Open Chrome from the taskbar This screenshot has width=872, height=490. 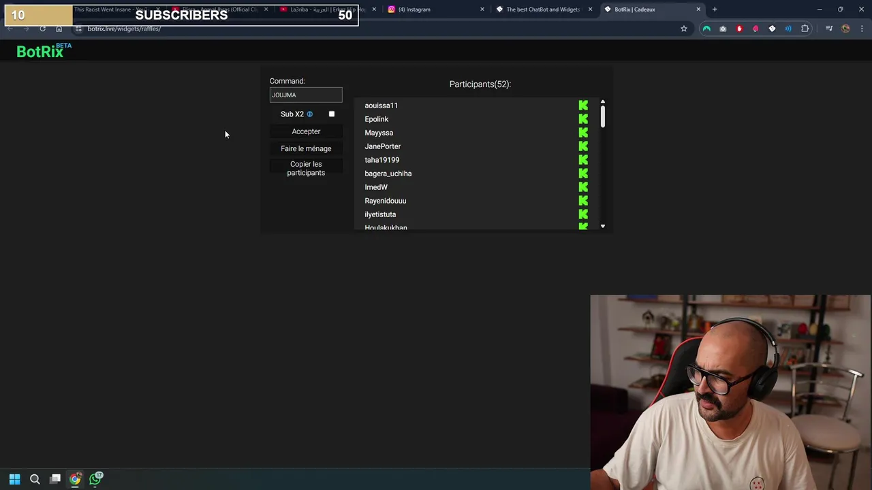(75, 479)
